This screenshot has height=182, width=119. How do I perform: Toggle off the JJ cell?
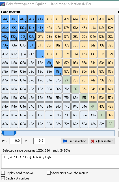(x=32, y=45)
